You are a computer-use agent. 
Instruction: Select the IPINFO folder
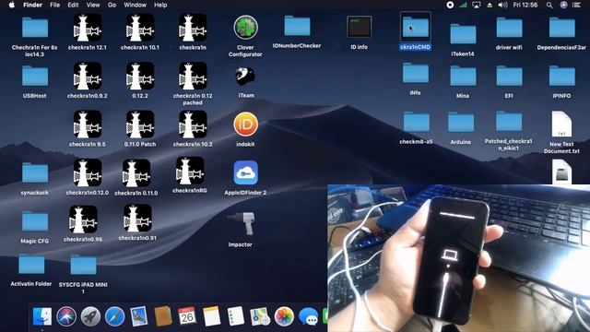(561, 76)
